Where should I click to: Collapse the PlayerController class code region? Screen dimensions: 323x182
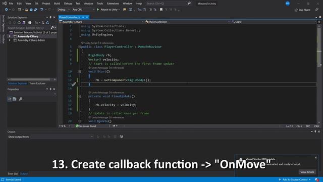[80, 47]
